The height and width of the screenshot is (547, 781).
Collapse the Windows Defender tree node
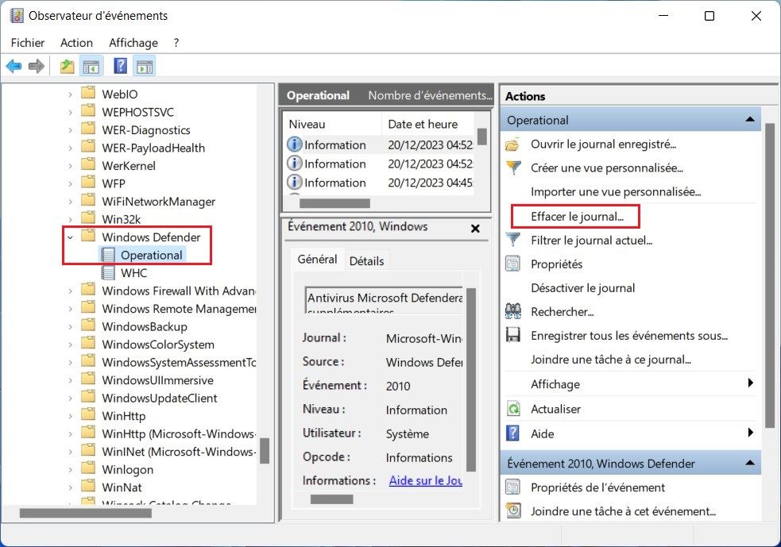(69, 236)
